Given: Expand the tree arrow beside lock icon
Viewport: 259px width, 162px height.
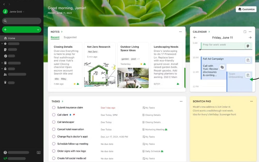Looking at the screenshot, I should coord(2,69).
